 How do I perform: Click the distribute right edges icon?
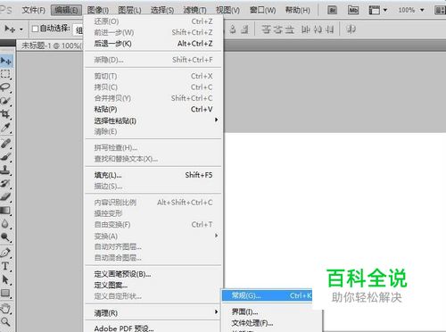pos(329,29)
